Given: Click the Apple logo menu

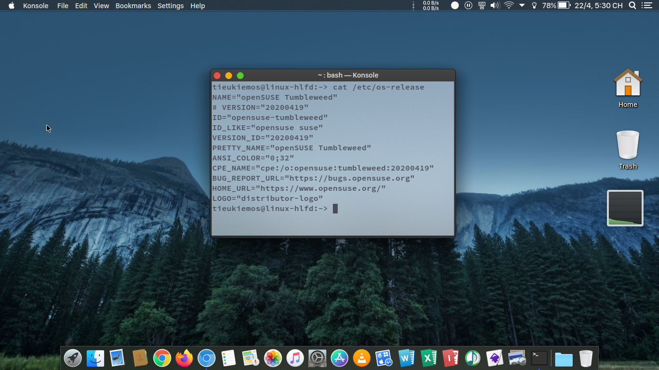Looking at the screenshot, I should pos(12,6).
